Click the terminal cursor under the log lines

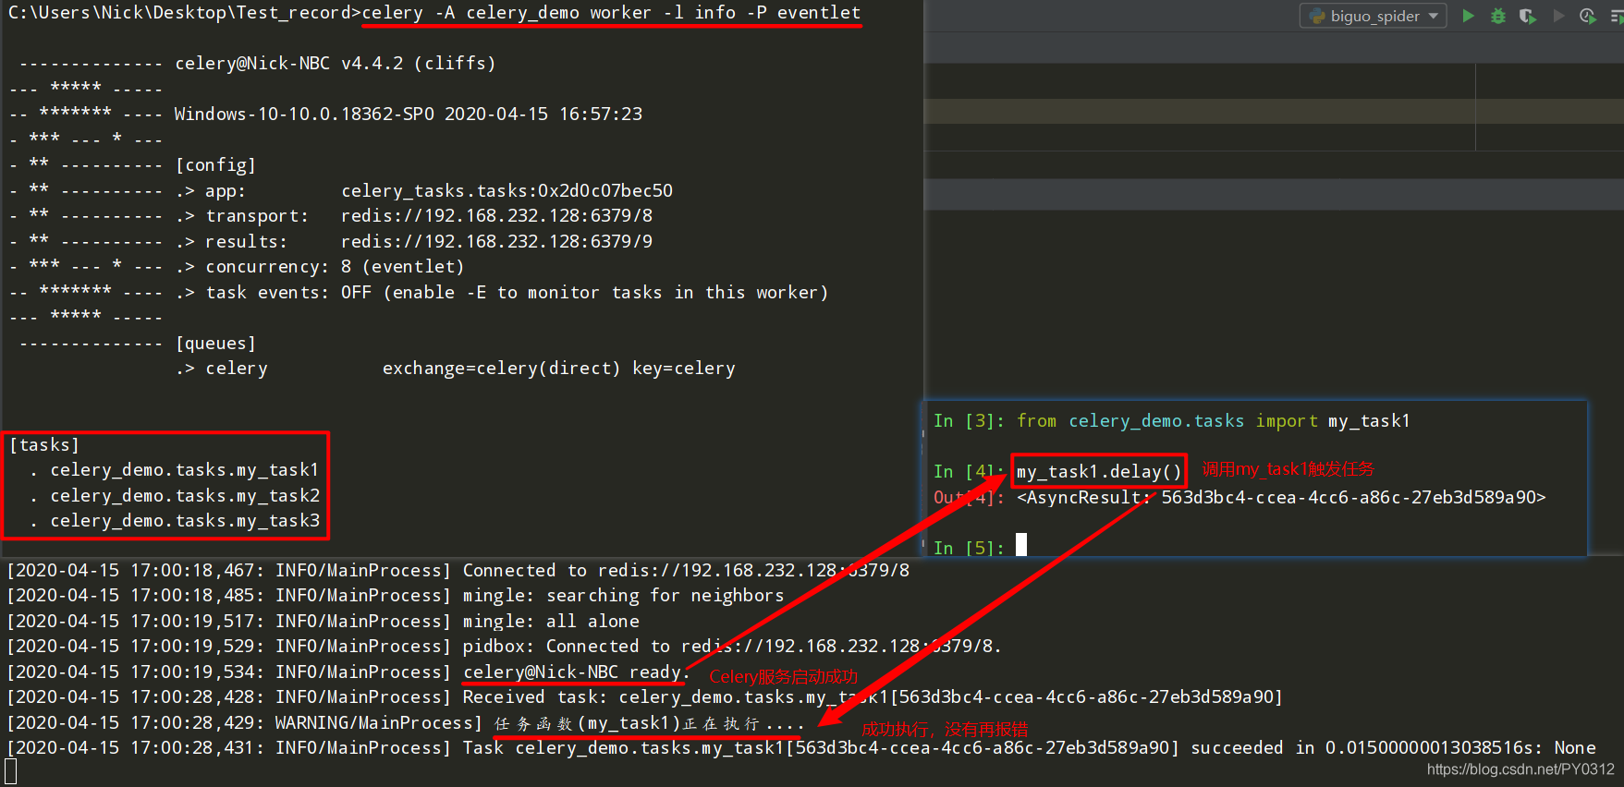pyautogui.click(x=11, y=772)
